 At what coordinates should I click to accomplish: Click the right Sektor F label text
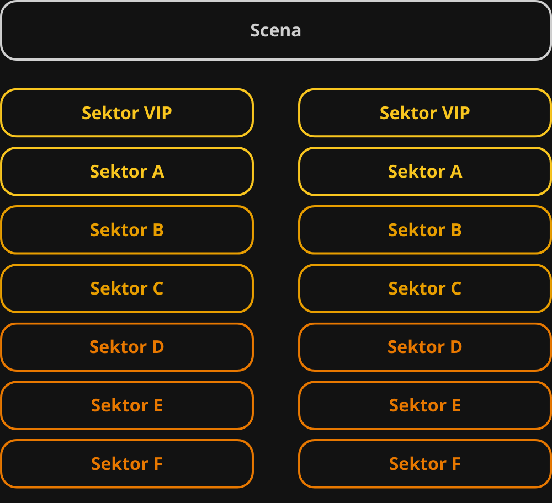[x=425, y=464]
